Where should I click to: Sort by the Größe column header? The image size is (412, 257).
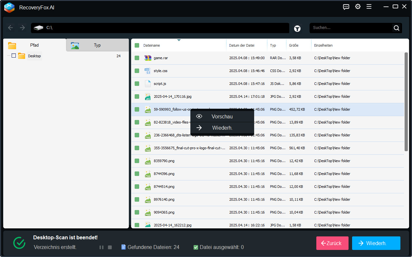[293, 45]
